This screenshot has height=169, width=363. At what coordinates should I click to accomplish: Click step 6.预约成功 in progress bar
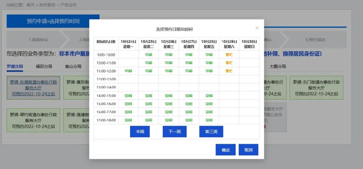click(315, 40)
